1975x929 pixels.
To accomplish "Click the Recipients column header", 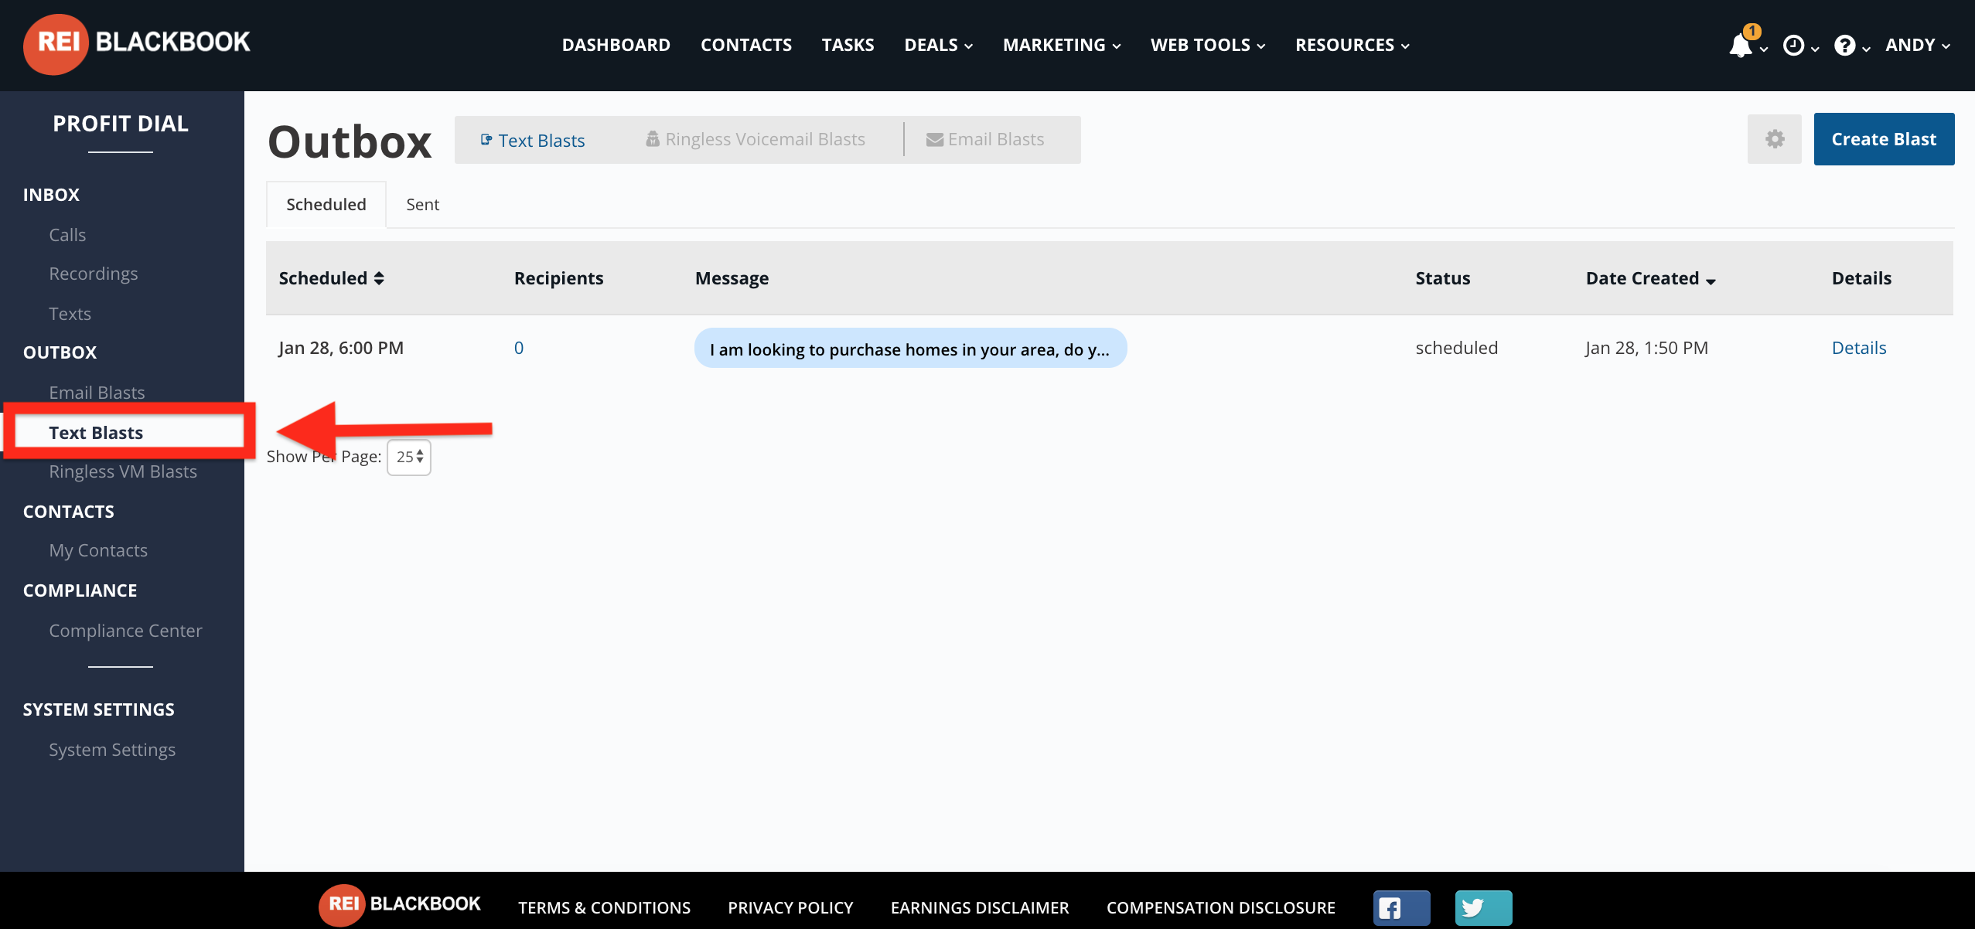I will point(558,278).
